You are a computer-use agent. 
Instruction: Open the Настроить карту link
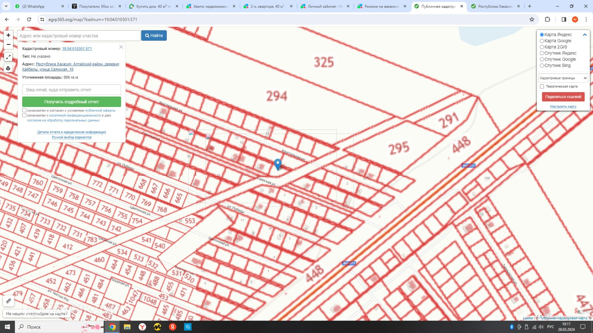(563, 107)
